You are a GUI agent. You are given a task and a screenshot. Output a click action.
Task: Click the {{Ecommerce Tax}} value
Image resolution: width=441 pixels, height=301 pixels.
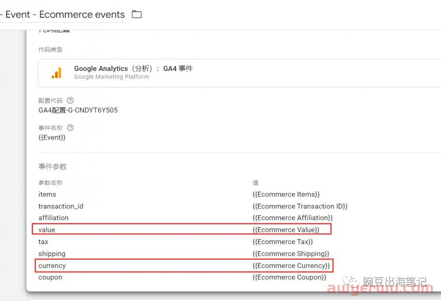283,242
